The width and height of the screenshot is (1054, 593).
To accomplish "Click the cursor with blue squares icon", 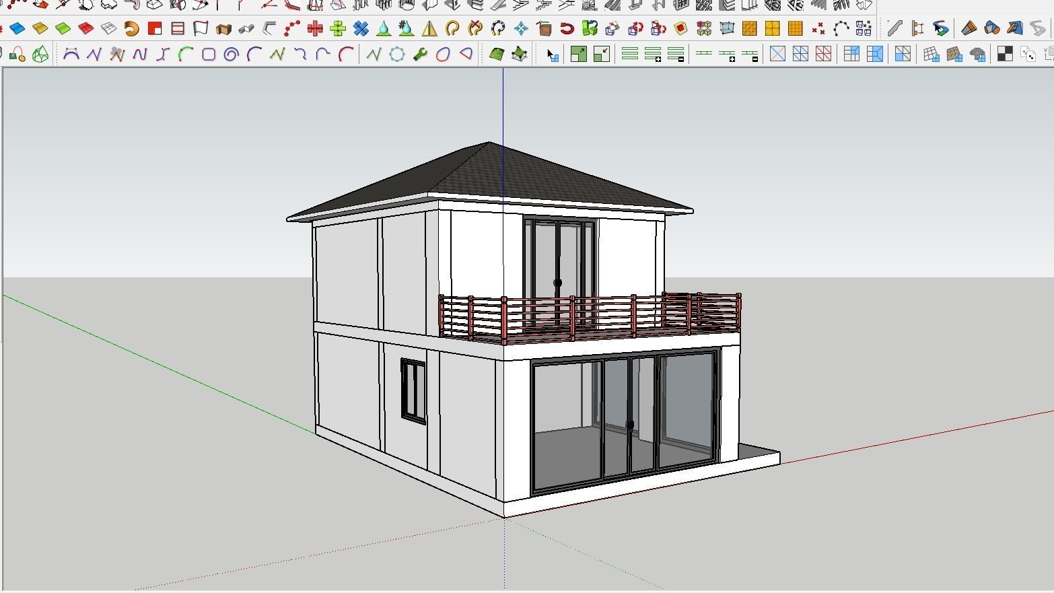I will coord(552,54).
